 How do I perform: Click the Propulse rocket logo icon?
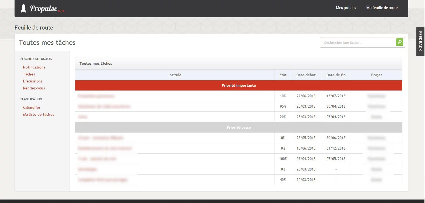coord(24,8)
